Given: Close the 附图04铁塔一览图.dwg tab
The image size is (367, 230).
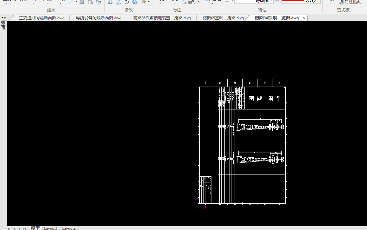Looking at the screenshot, I should click(304, 18).
